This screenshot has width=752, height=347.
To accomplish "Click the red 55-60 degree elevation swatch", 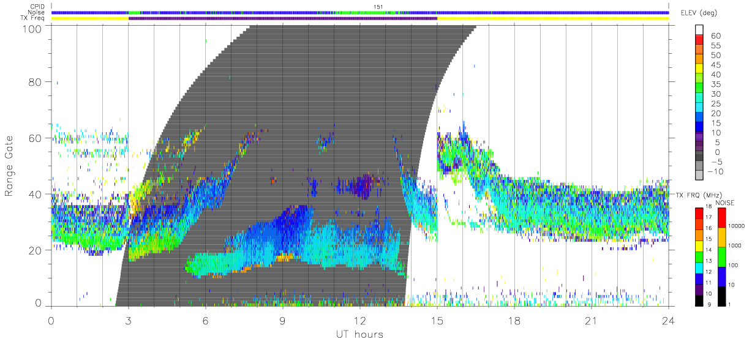I will (x=699, y=40).
